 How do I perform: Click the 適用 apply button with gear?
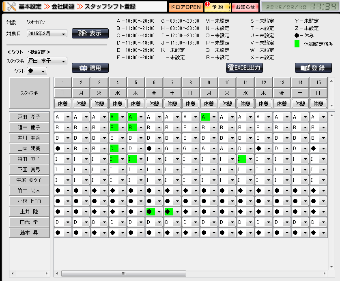pos(90,68)
